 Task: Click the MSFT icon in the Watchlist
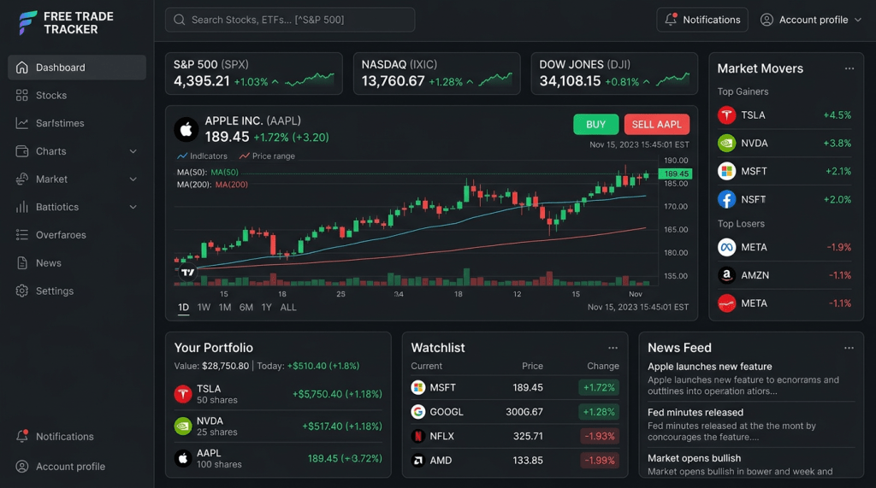(417, 387)
